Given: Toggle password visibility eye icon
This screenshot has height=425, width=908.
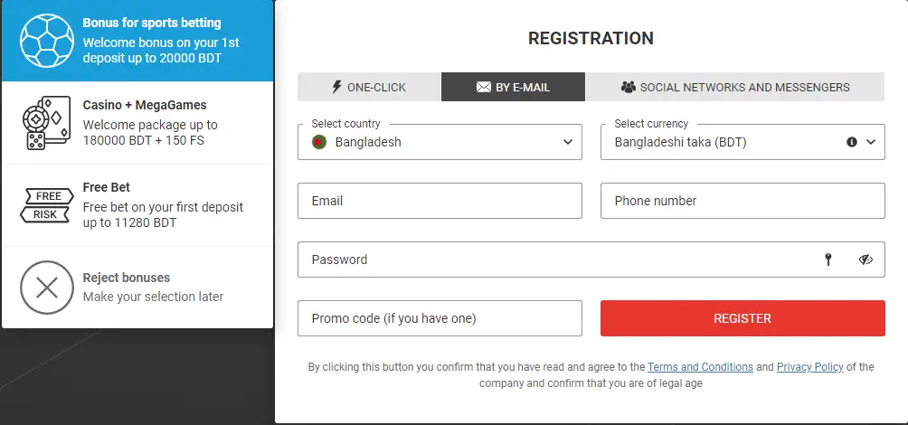Looking at the screenshot, I should click(x=865, y=260).
